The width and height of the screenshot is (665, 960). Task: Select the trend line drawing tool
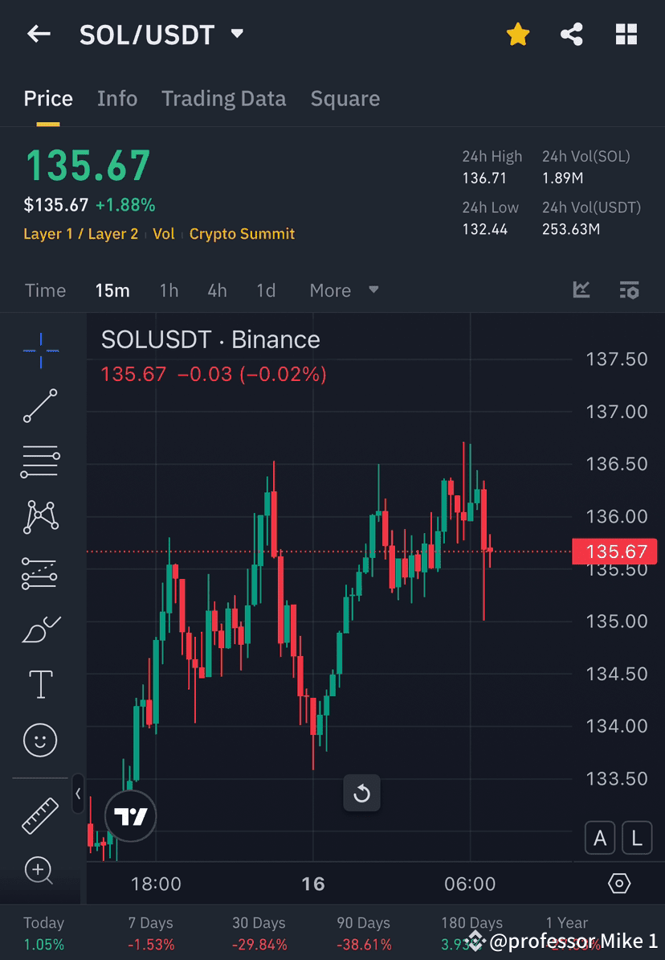[x=40, y=406]
